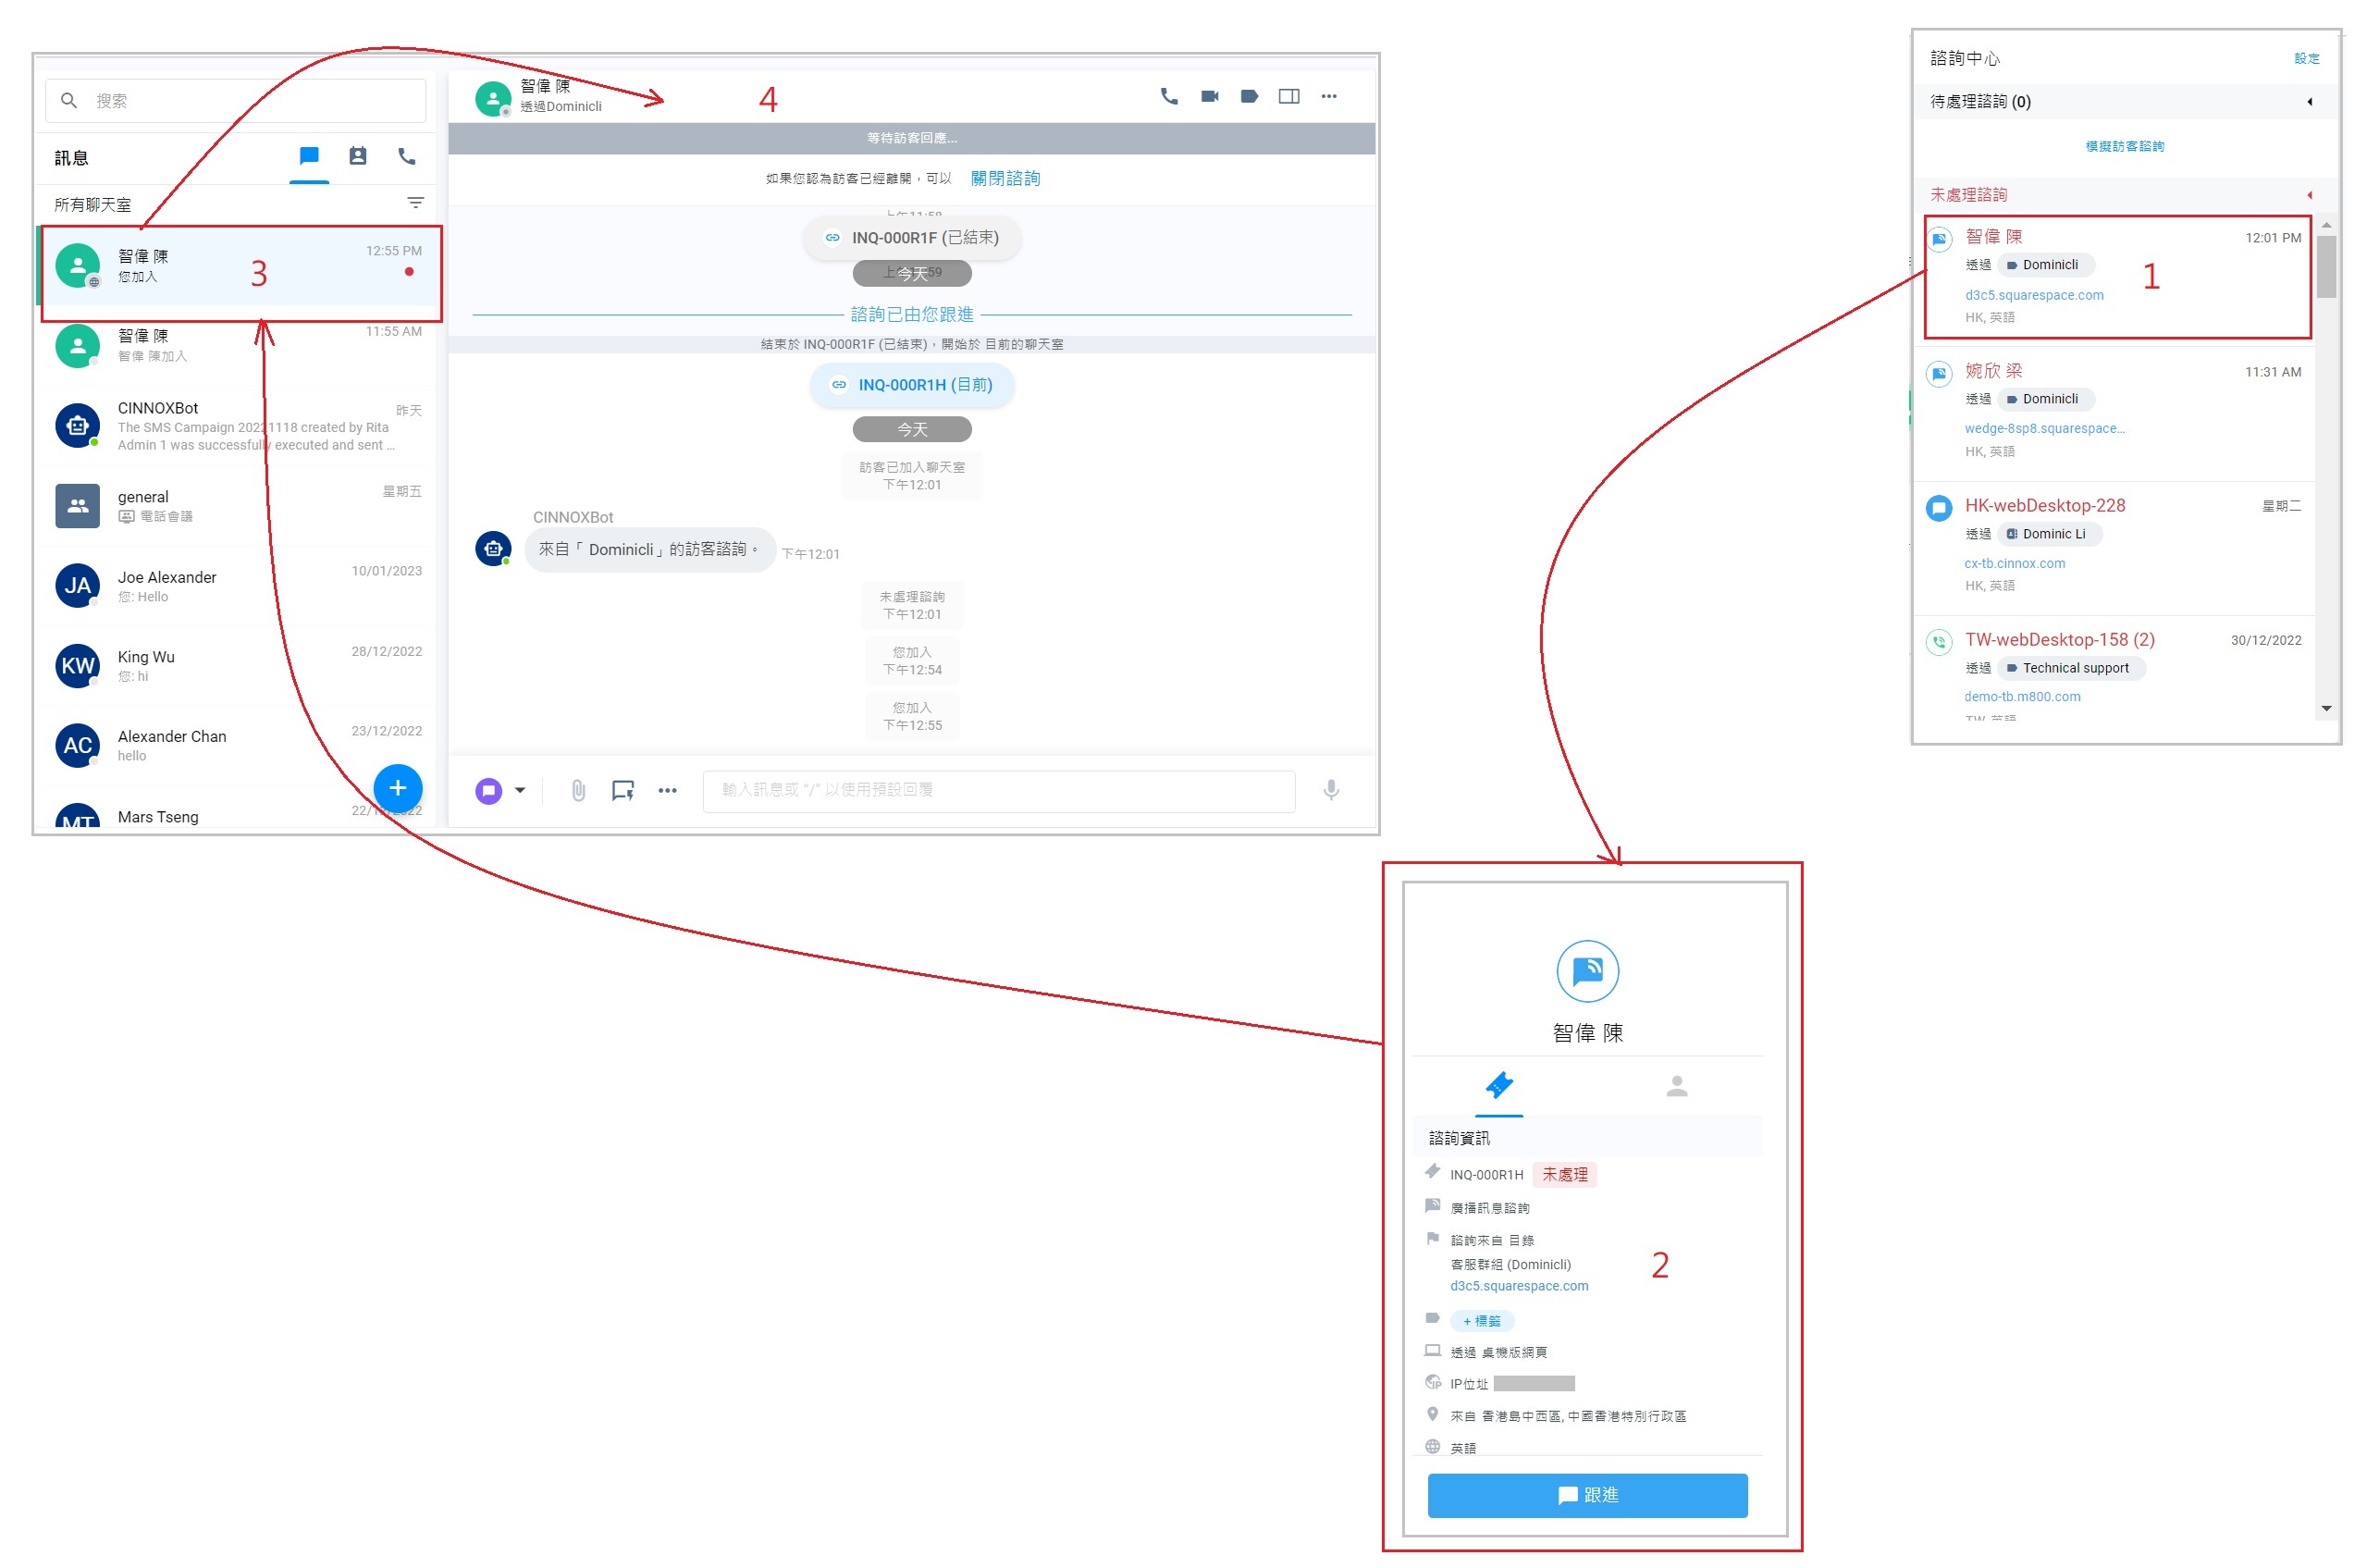2379x1568 pixels.
Task: Open the filter icon beside 所有聊天室
Action: tap(416, 203)
